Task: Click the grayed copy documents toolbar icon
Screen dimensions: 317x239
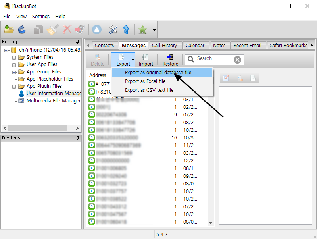Action: tap(38, 29)
